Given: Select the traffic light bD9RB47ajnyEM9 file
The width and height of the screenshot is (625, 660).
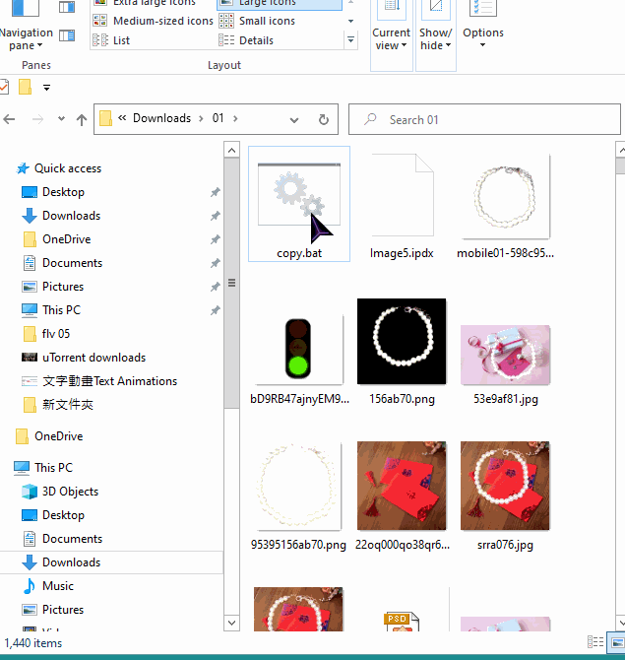Looking at the screenshot, I should (x=299, y=358).
